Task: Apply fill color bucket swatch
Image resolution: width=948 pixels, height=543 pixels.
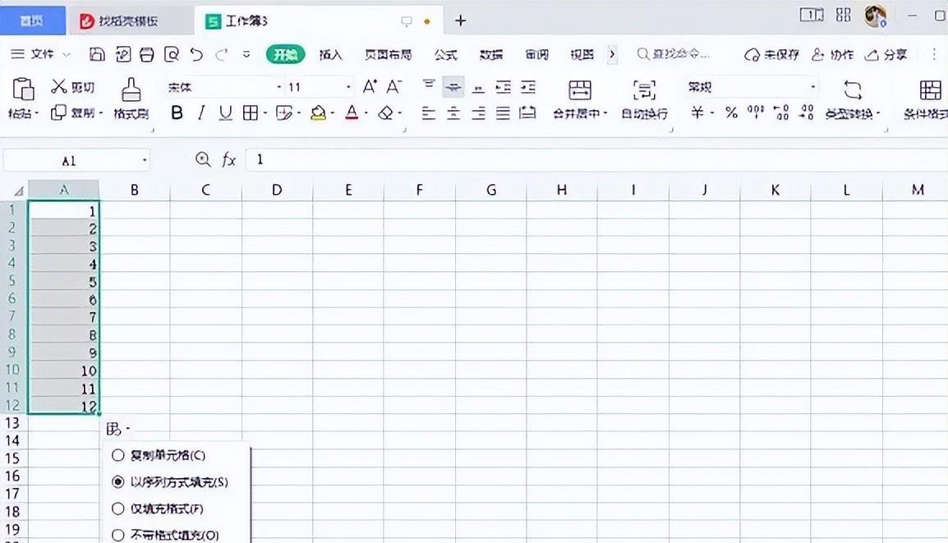Action: pyautogui.click(x=318, y=113)
